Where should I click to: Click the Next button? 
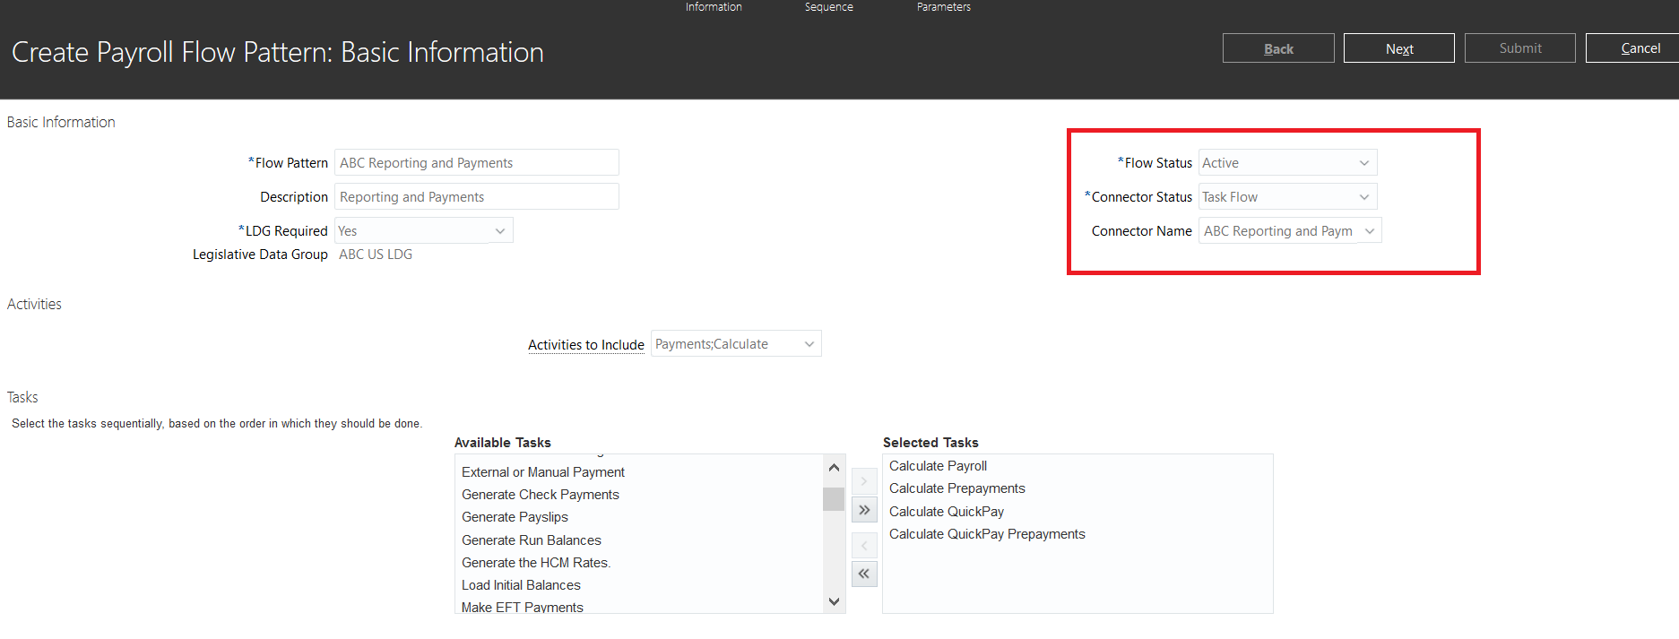coord(1398,48)
